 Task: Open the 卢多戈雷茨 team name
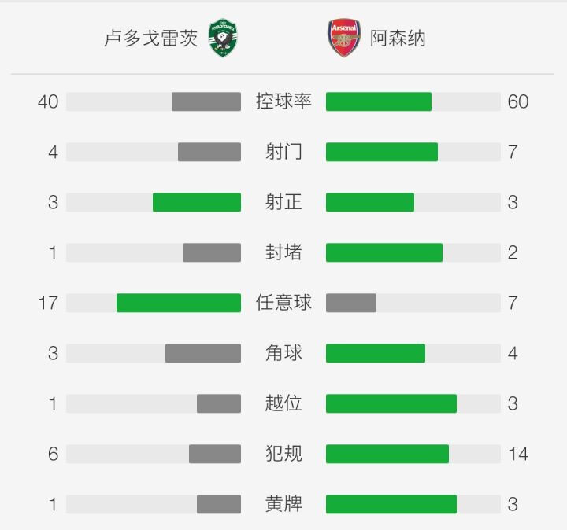(150, 39)
